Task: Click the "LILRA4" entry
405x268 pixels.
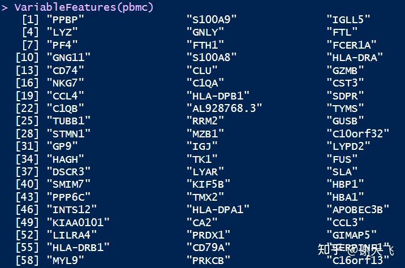Action: (72, 234)
